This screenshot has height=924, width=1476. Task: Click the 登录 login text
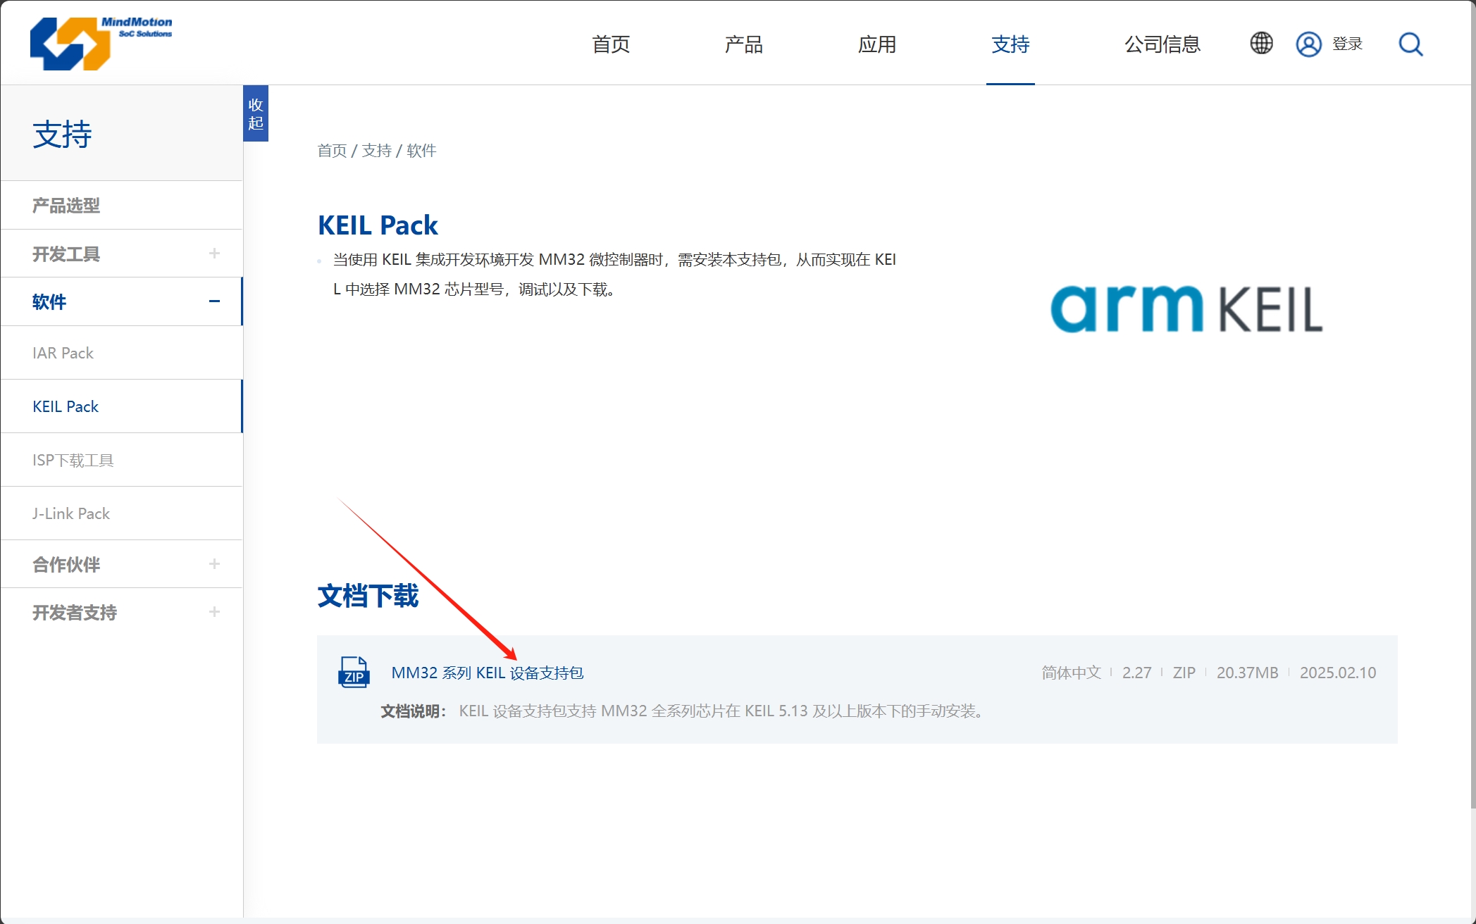tap(1347, 44)
